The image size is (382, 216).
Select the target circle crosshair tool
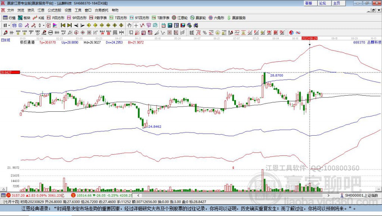[76, 33]
